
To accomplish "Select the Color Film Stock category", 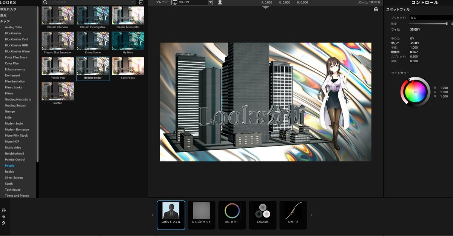I will point(16,57).
